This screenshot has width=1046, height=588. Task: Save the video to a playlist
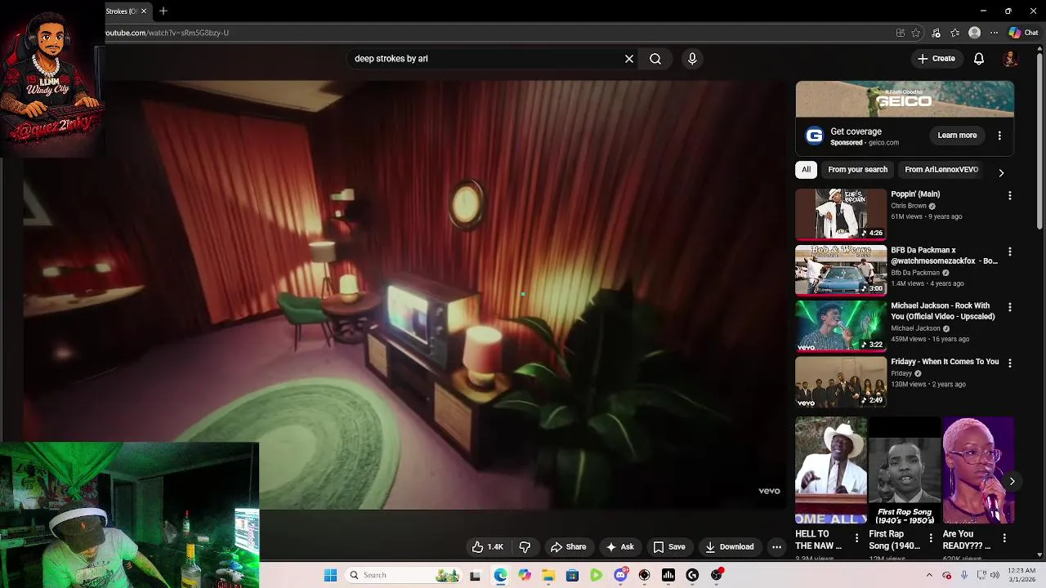coord(668,547)
